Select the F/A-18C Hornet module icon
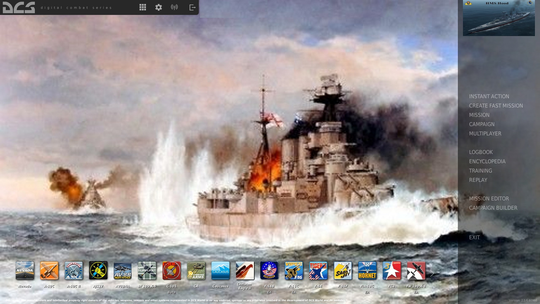Screen dimensions: 540x304 [367, 271]
